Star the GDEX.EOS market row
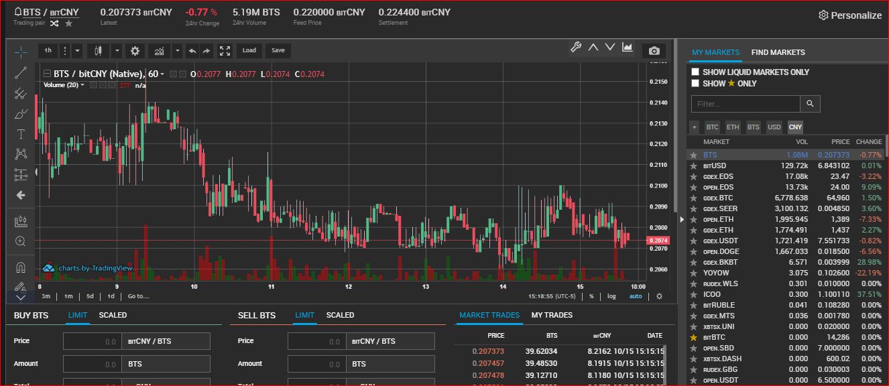Image resolution: width=889 pixels, height=386 pixels. coord(694,176)
